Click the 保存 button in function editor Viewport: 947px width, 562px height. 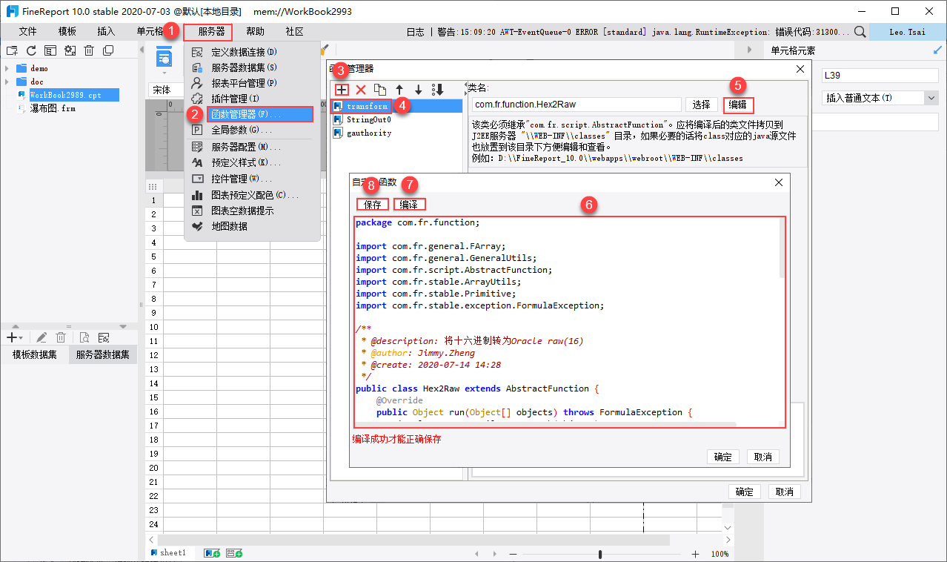(373, 205)
